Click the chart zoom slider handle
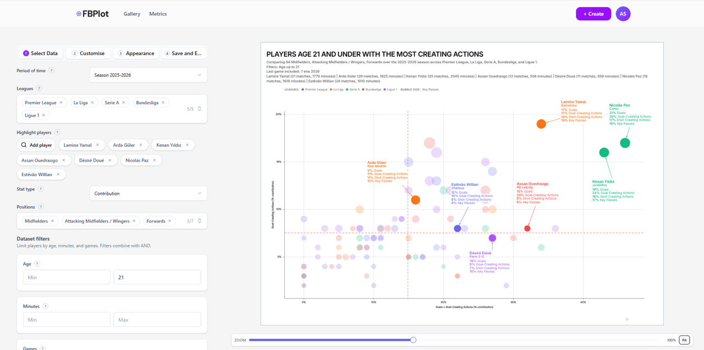 [x=413, y=340]
